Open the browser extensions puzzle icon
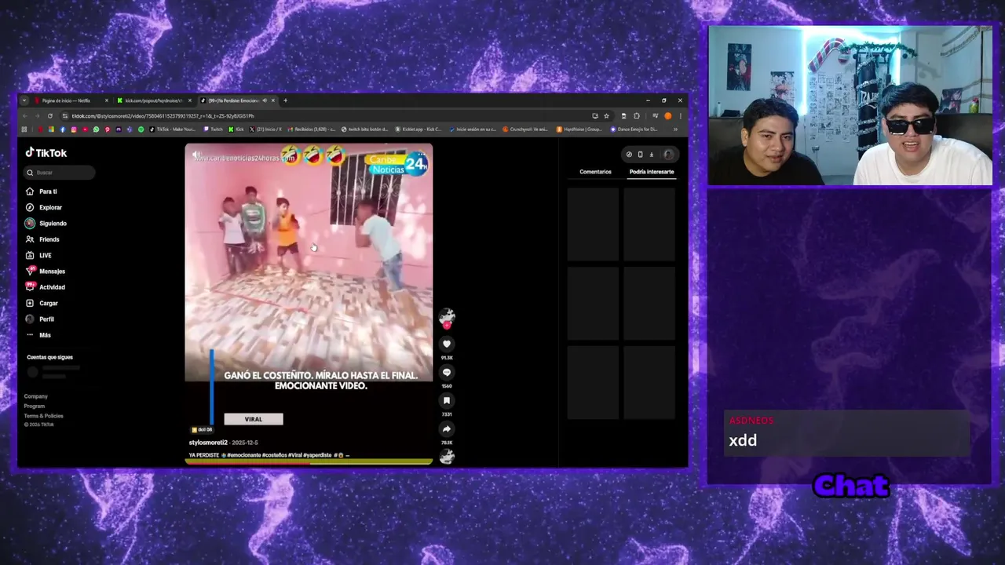The height and width of the screenshot is (565, 1005). tap(637, 116)
